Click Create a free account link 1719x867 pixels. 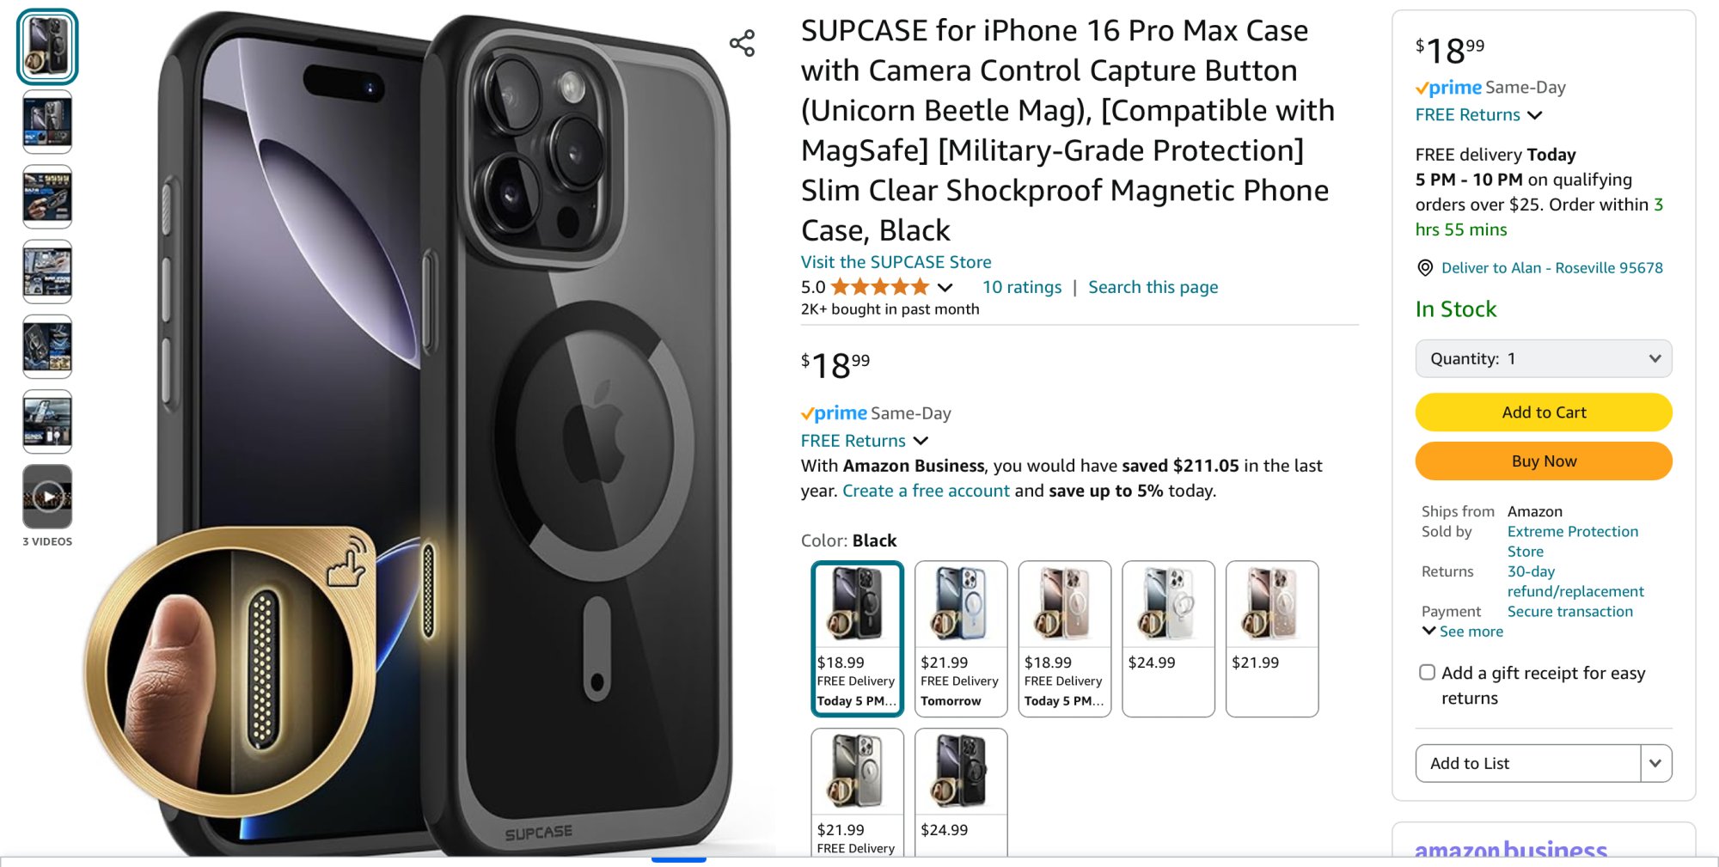[926, 491]
